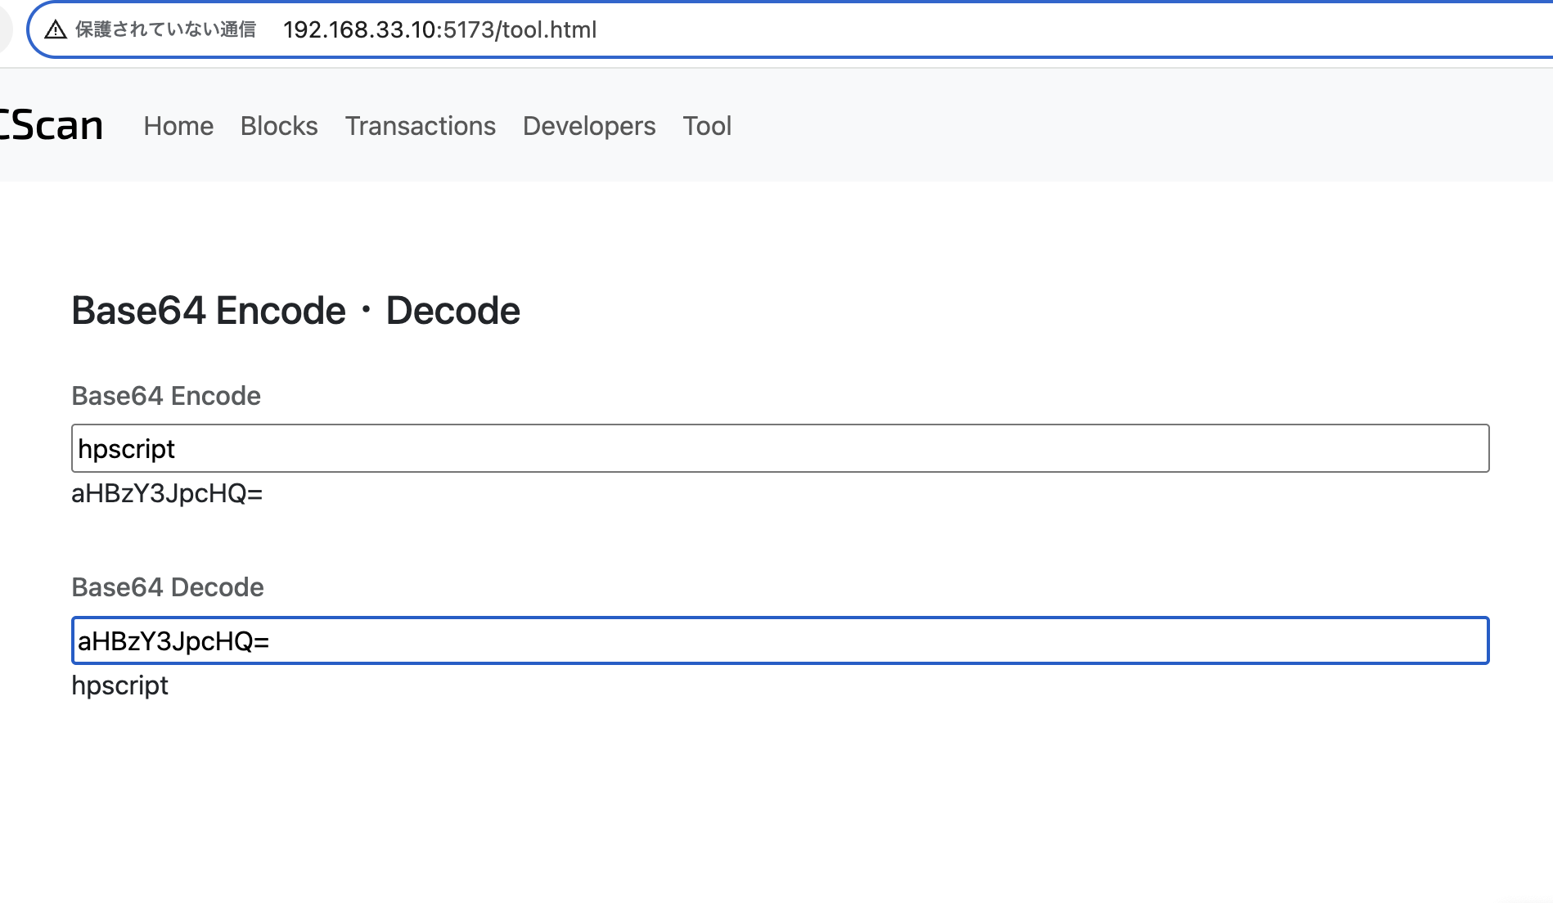
Task: Select the URL text tool.html
Action: coord(439,29)
